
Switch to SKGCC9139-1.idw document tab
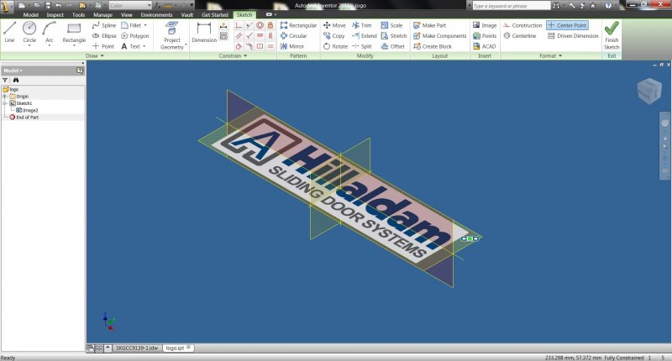tap(137, 348)
